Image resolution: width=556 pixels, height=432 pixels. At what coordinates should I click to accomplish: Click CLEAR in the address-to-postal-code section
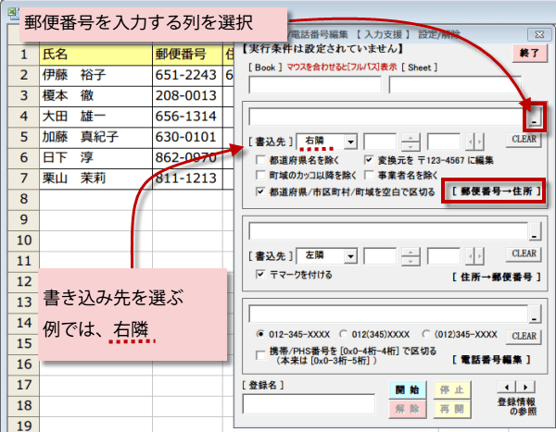(524, 253)
